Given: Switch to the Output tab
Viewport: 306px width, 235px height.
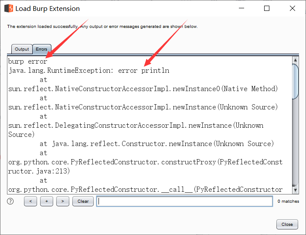Looking at the screenshot, I should click(22, 49).
